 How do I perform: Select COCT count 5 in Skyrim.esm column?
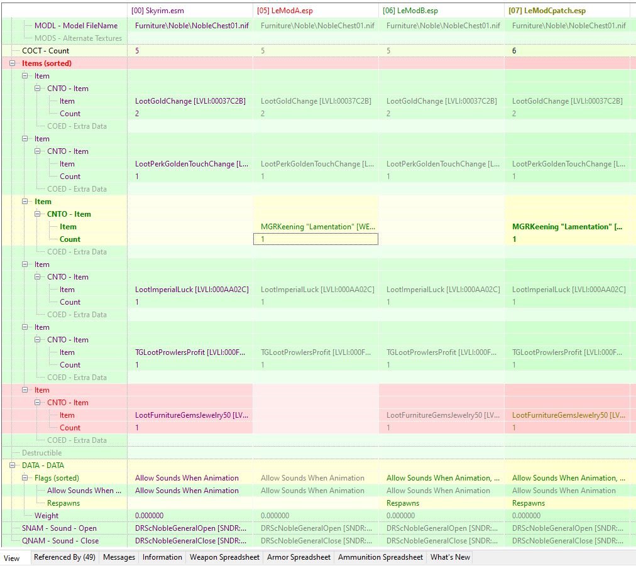190,51
